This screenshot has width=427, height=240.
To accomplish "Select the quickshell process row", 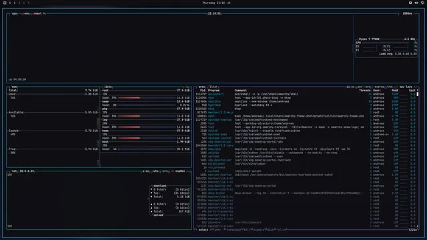I will tap(306, 94).
